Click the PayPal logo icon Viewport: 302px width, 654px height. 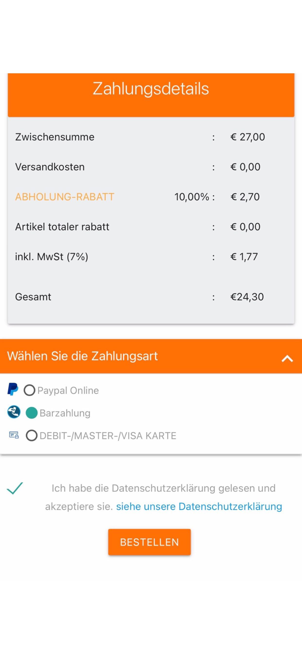click(13, 389)
